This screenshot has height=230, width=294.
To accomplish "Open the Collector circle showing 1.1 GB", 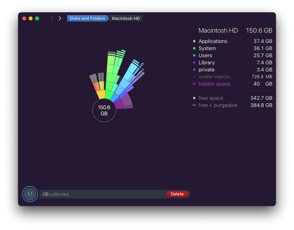I will [30, 194].
